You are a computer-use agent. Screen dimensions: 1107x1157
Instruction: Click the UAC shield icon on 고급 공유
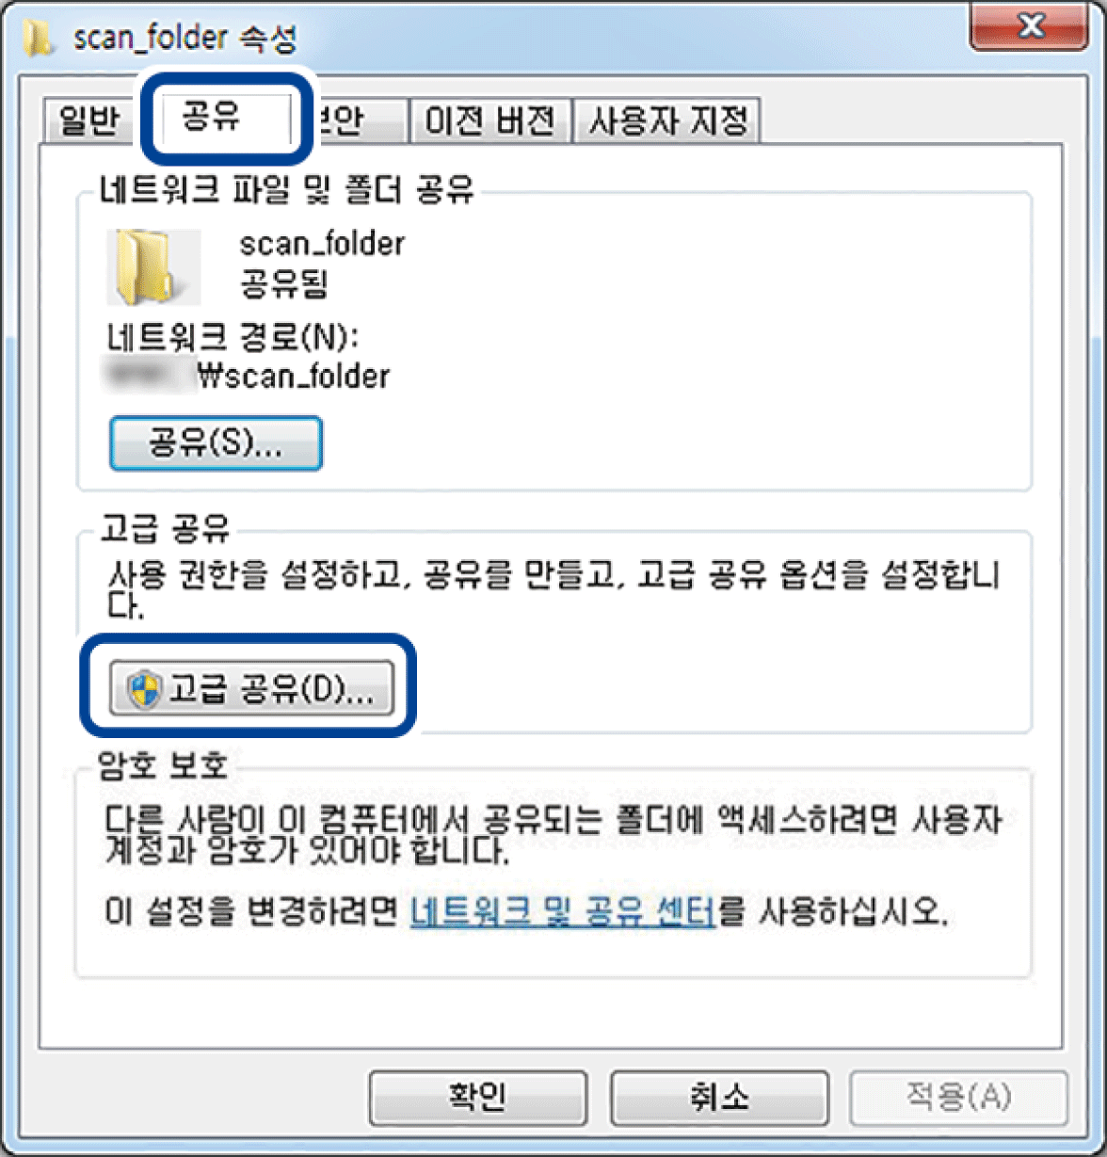pos(144,693)
